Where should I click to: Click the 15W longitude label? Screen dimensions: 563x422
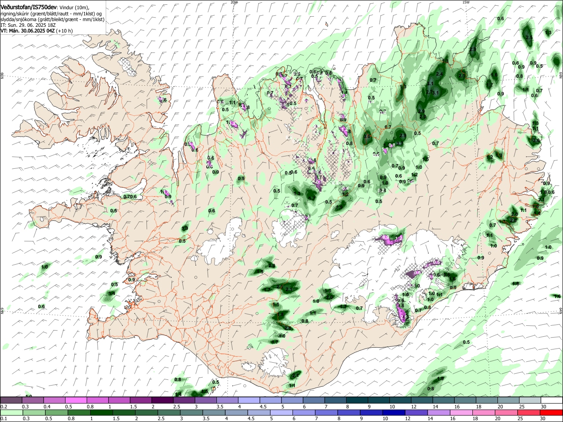click(x=466, y=2)
